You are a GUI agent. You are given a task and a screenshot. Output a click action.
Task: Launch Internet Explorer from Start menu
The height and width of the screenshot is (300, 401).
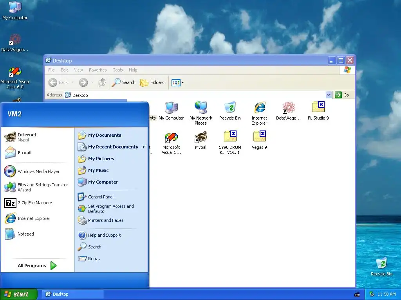click(x=37, y=218)
